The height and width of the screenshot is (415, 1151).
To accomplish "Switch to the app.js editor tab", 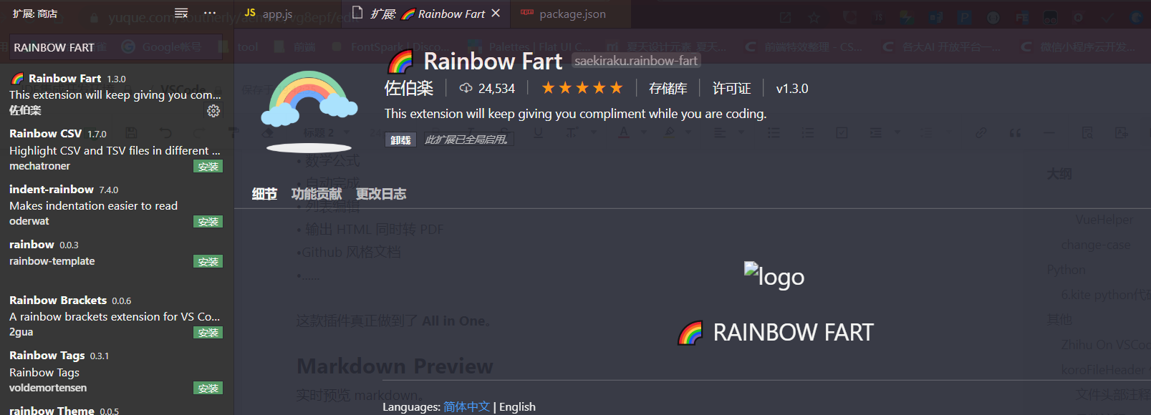I will click(287, 14).
